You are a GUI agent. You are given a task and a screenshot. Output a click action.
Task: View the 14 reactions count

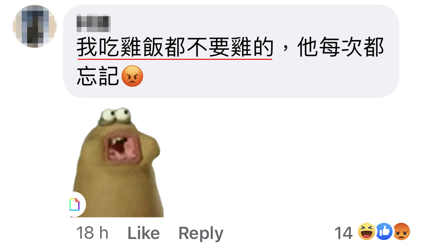[x=343, y=233]
